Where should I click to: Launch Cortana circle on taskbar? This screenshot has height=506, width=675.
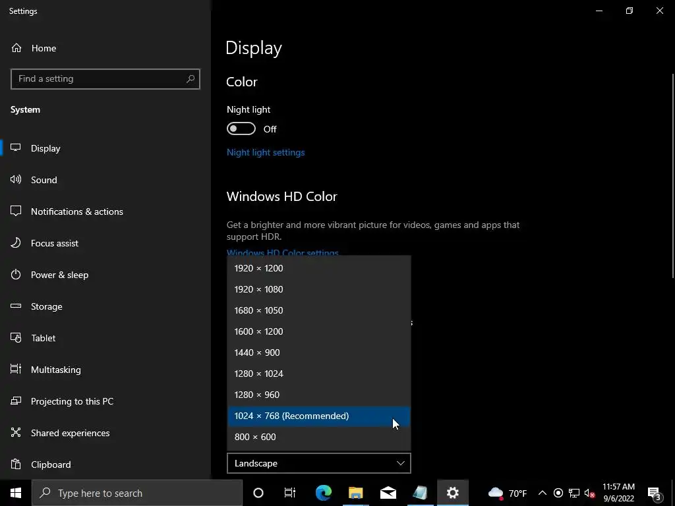coord(258,493)
